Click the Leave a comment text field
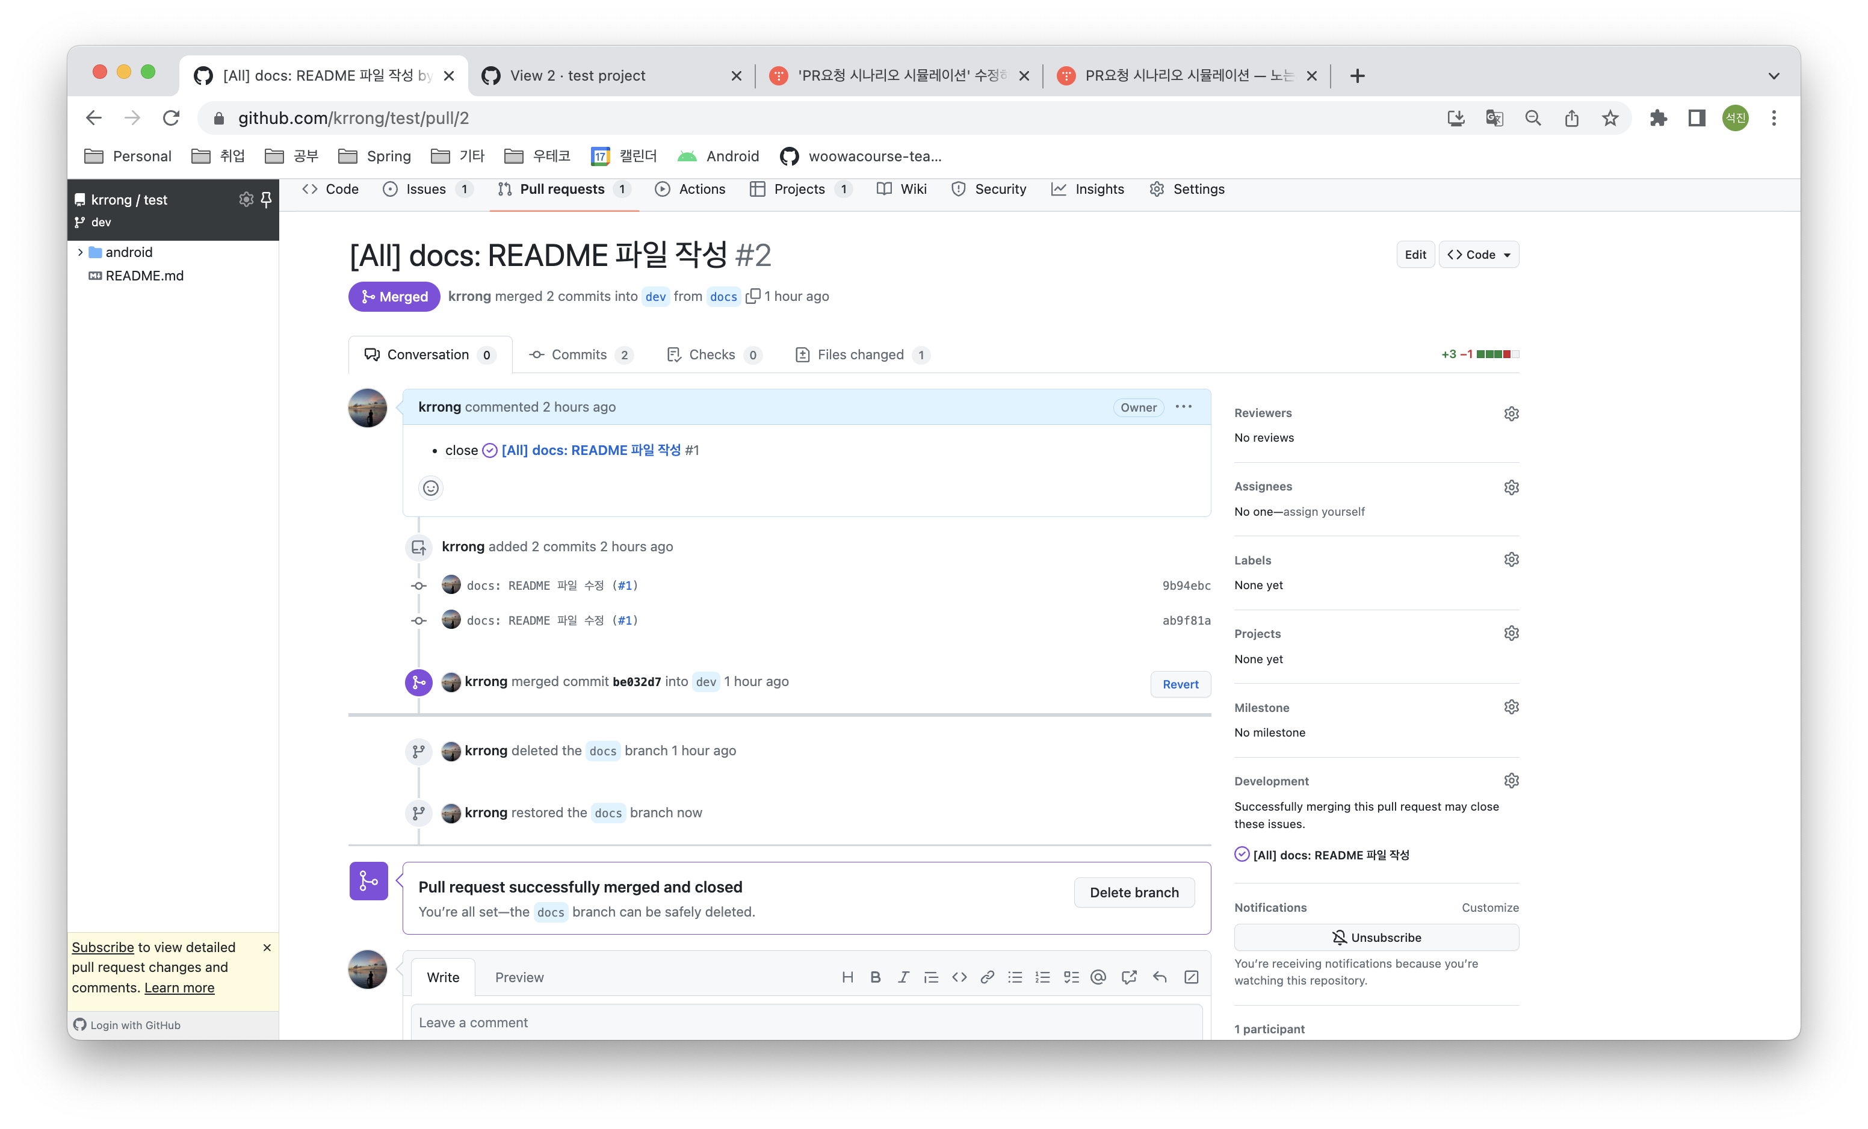 point(806,1023)
